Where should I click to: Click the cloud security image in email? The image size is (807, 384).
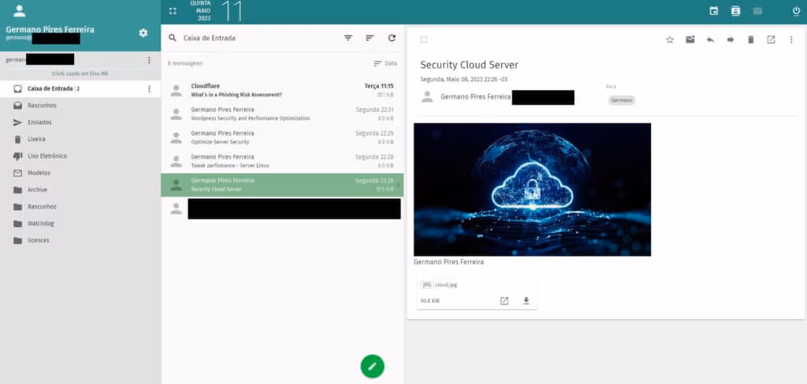532,189
